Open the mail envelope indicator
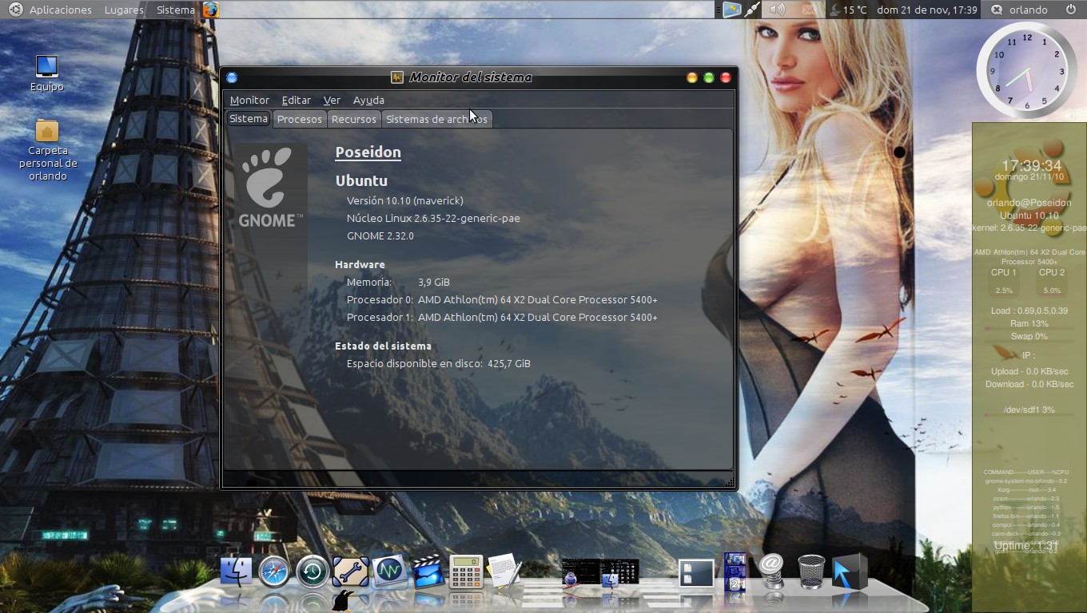The height and width of the screenshot is (613, 1087). pyautogui.click(x=809, y=10)
